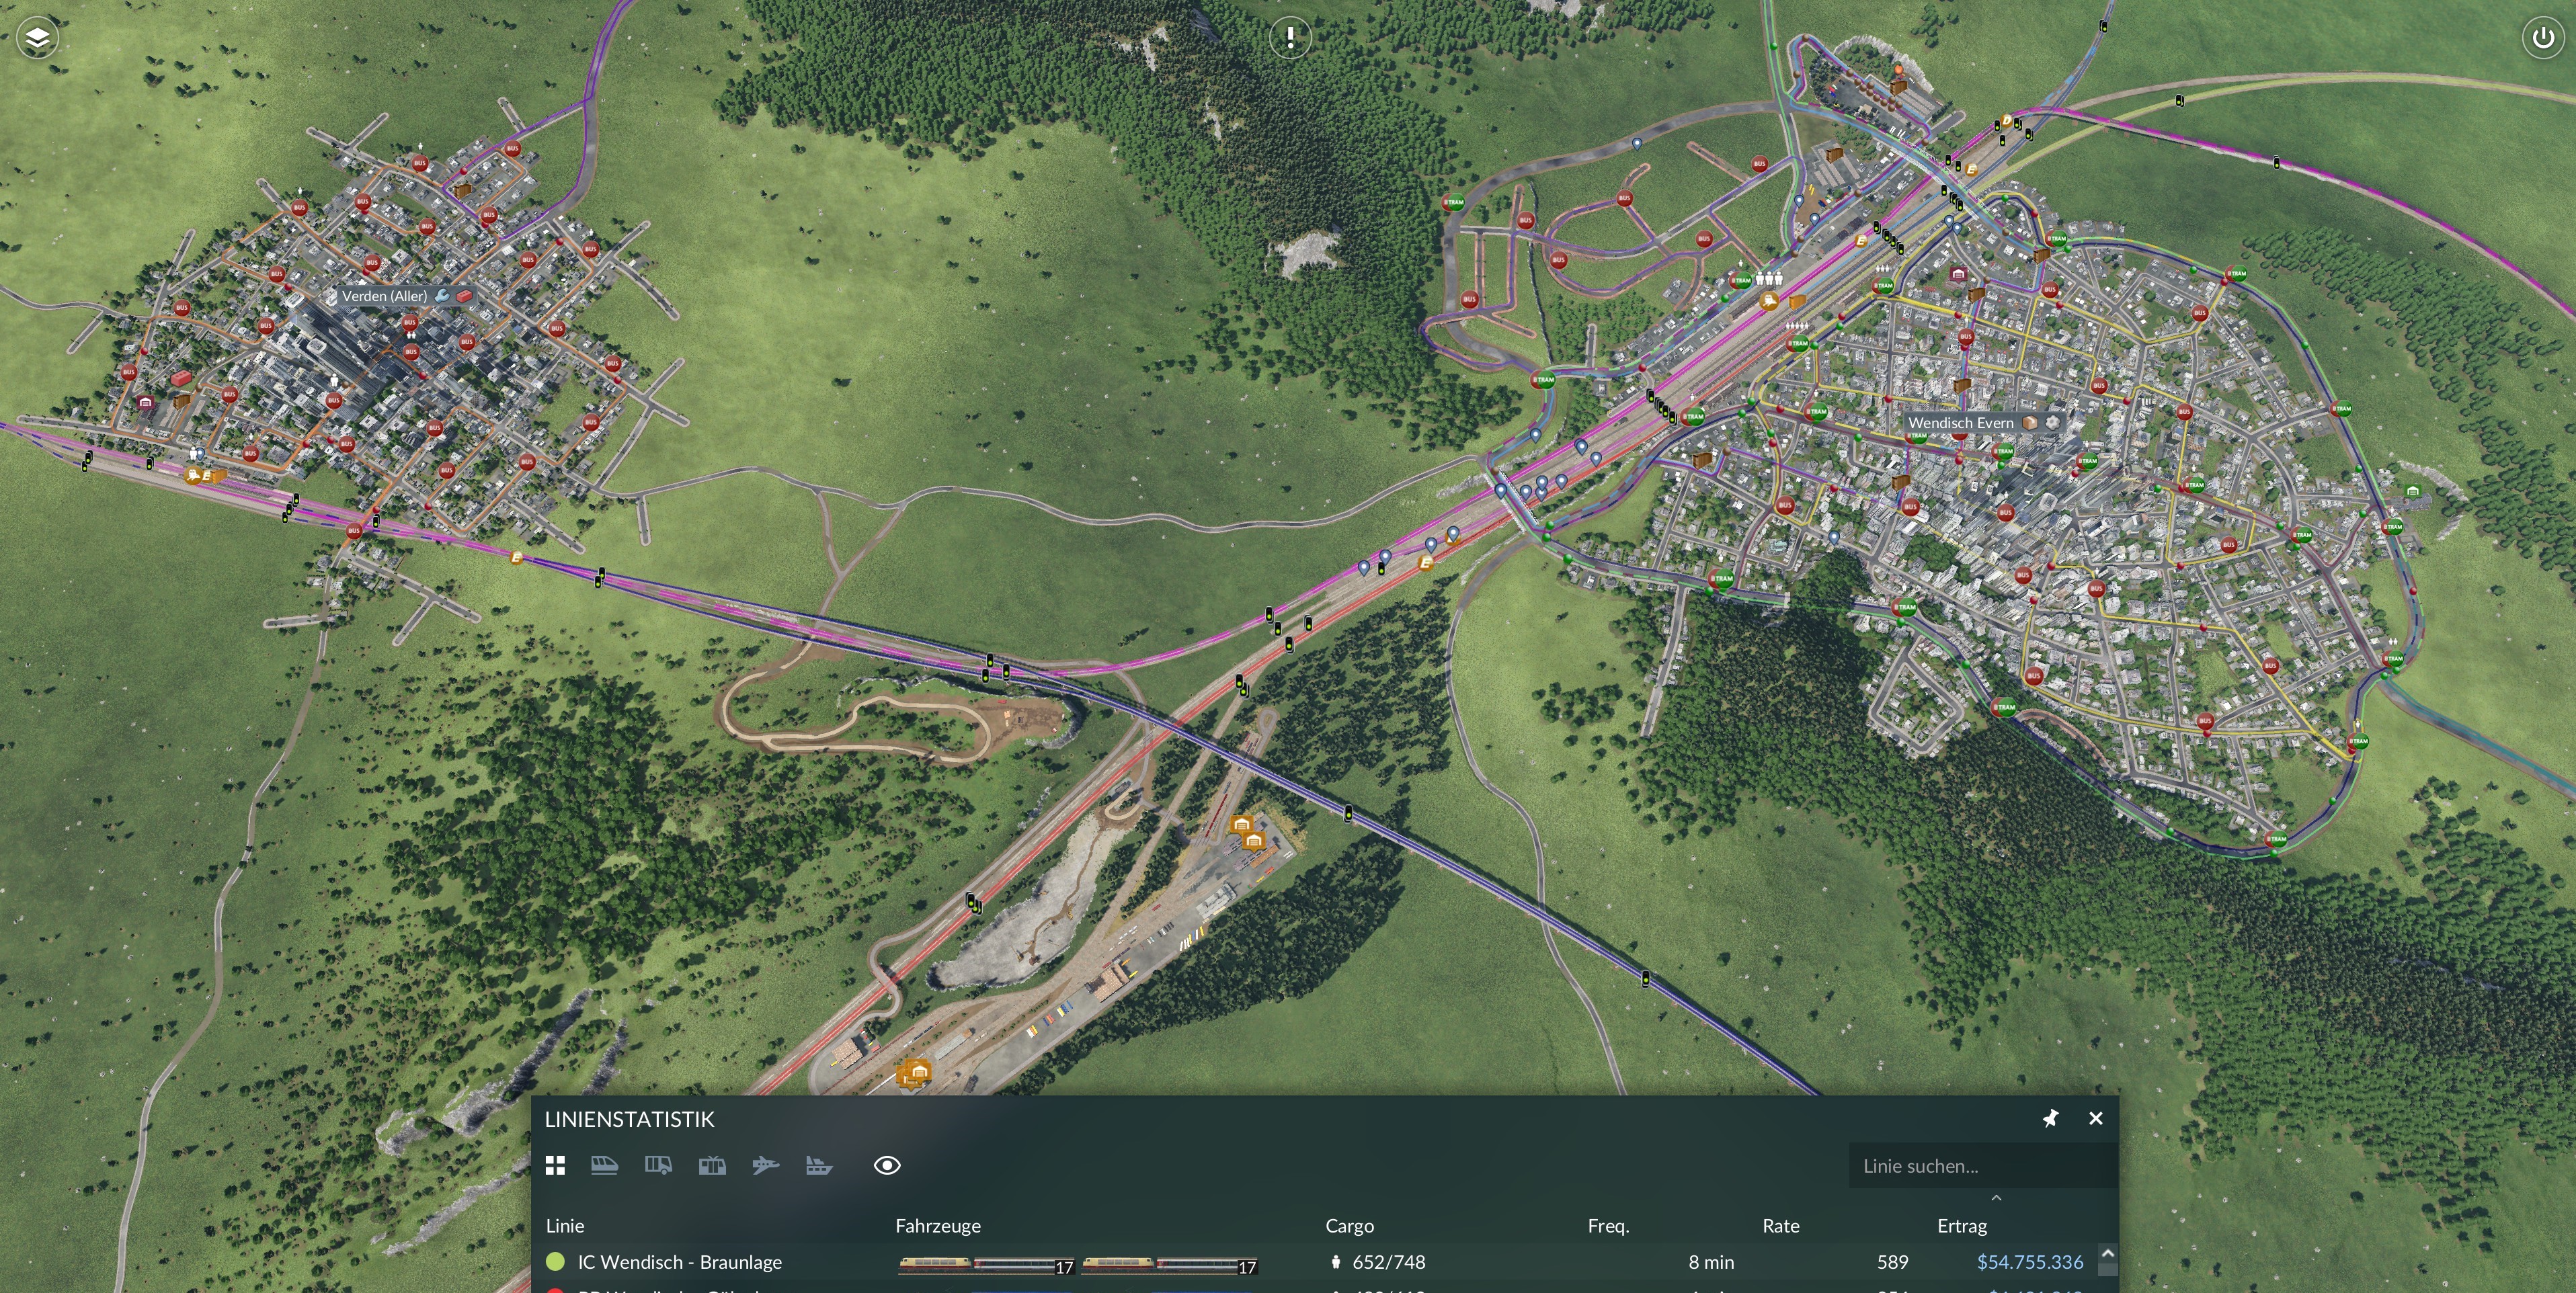
Task: Click the line list scrollbar up arrow
Action: [x=2107, y=1253]
